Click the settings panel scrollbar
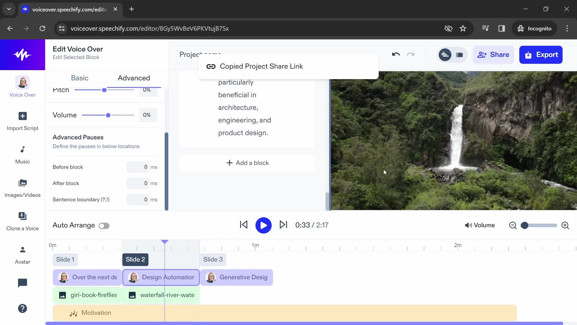This screenshot has width=577, height=325. [166, 171]
